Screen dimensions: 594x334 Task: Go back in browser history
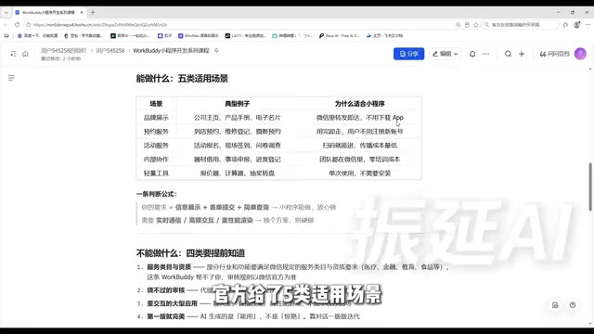point(6,25)
